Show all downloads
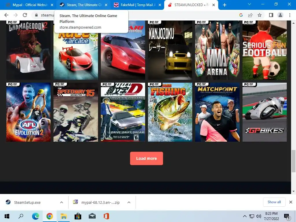 [274, 202]
